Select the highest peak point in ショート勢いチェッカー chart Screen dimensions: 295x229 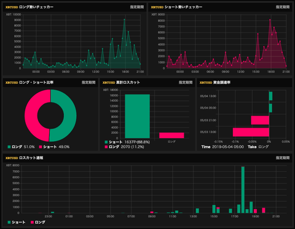(x=270, y=20)
